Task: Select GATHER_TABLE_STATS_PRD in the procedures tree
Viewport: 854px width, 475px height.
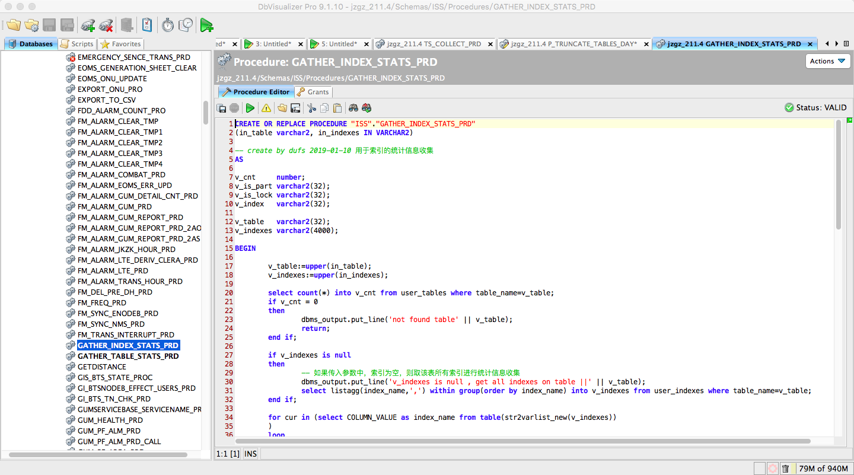Action: (x=128, y=356)
